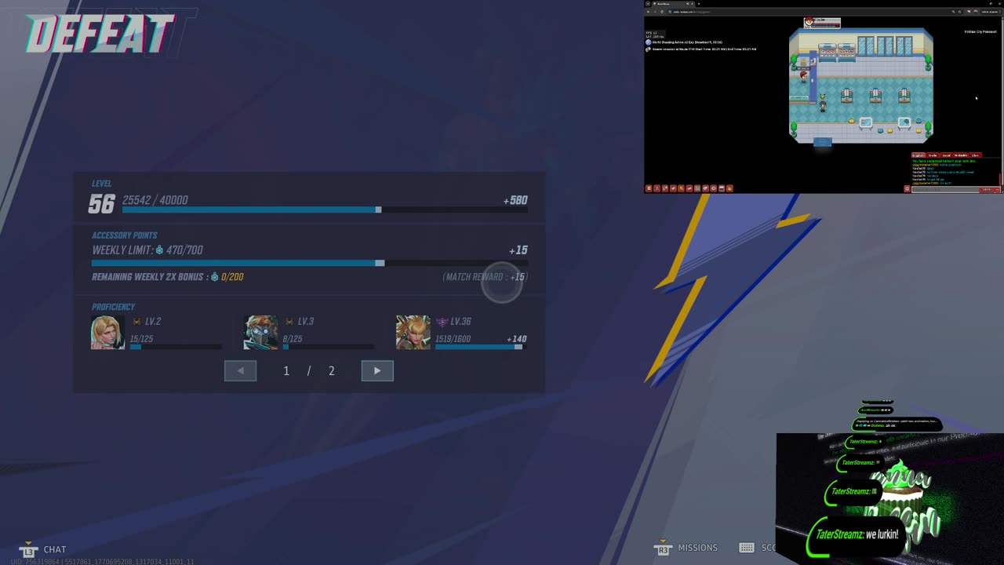
Task: Open MISSIONS with the R3 prompt
Action: [686, 548]
